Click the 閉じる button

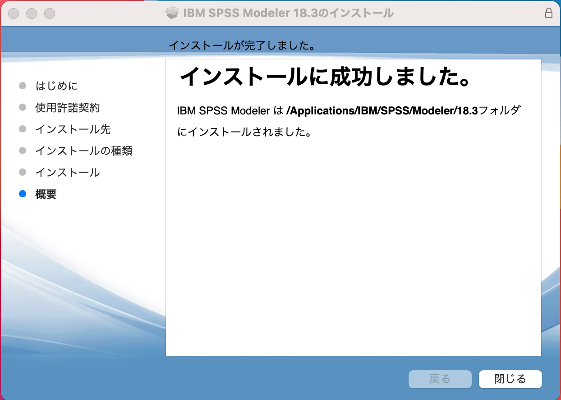click(510, 379)
